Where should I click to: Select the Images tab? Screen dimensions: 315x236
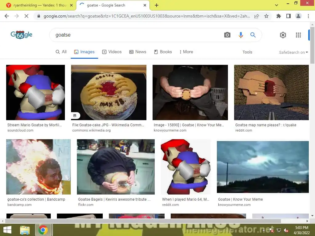point(84,52)
